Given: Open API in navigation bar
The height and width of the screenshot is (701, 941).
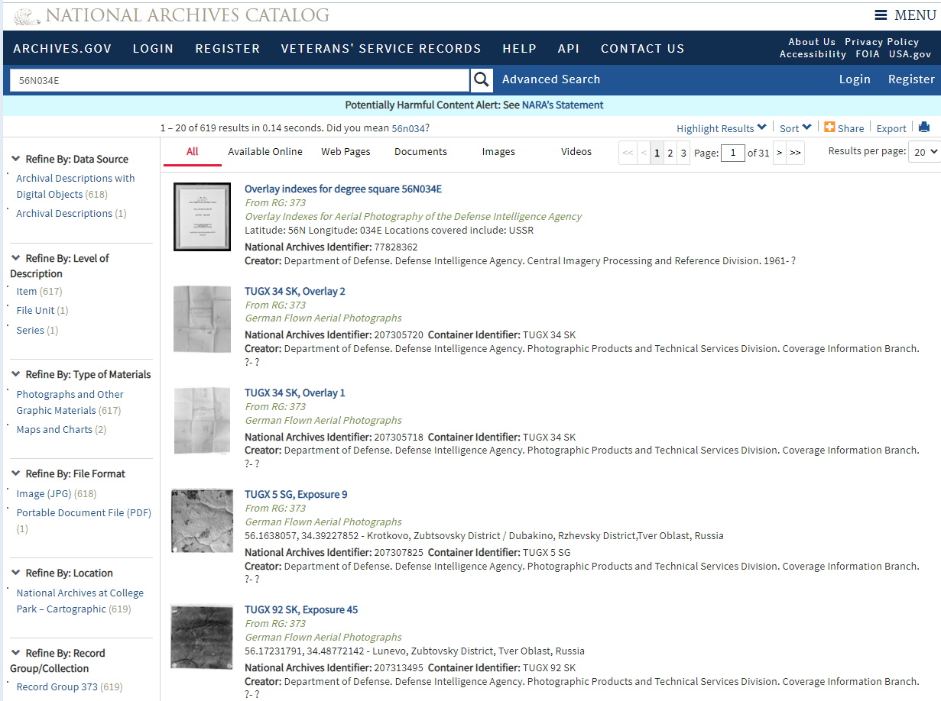Looking at the screenshot, I should (569, 49).
